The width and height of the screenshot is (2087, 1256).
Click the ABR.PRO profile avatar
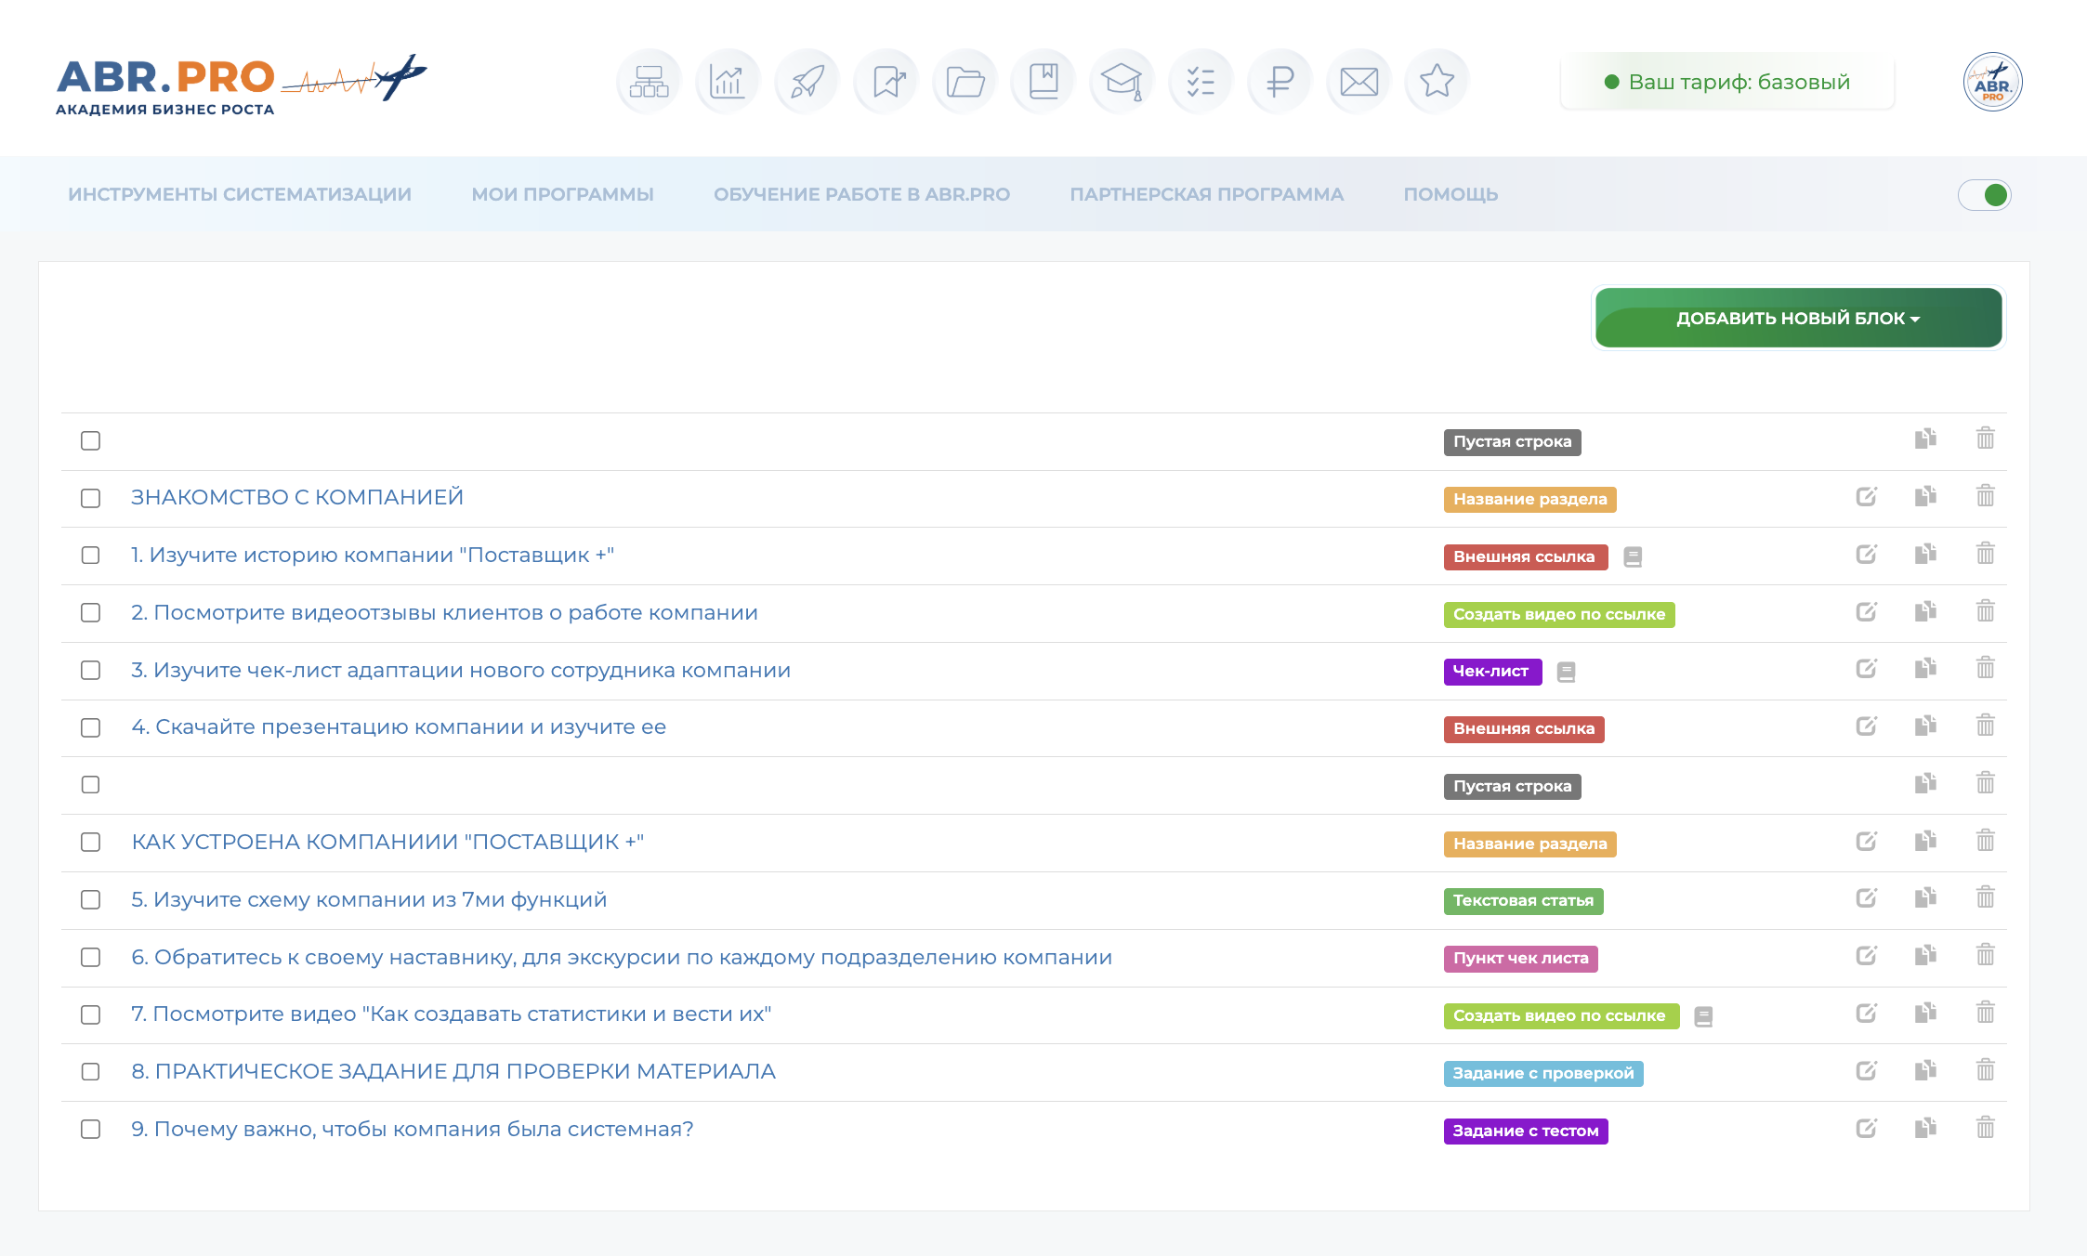click(x=1992, y=82)
